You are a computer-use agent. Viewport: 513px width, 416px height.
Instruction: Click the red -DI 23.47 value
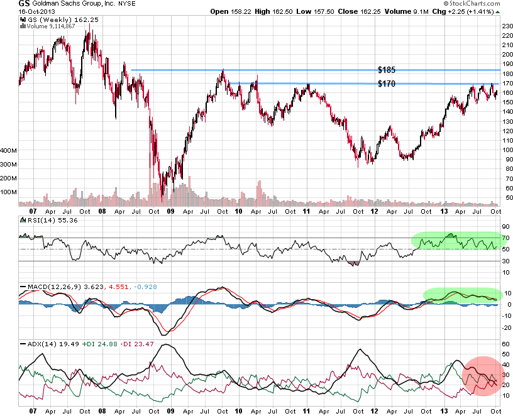(136, 344)
